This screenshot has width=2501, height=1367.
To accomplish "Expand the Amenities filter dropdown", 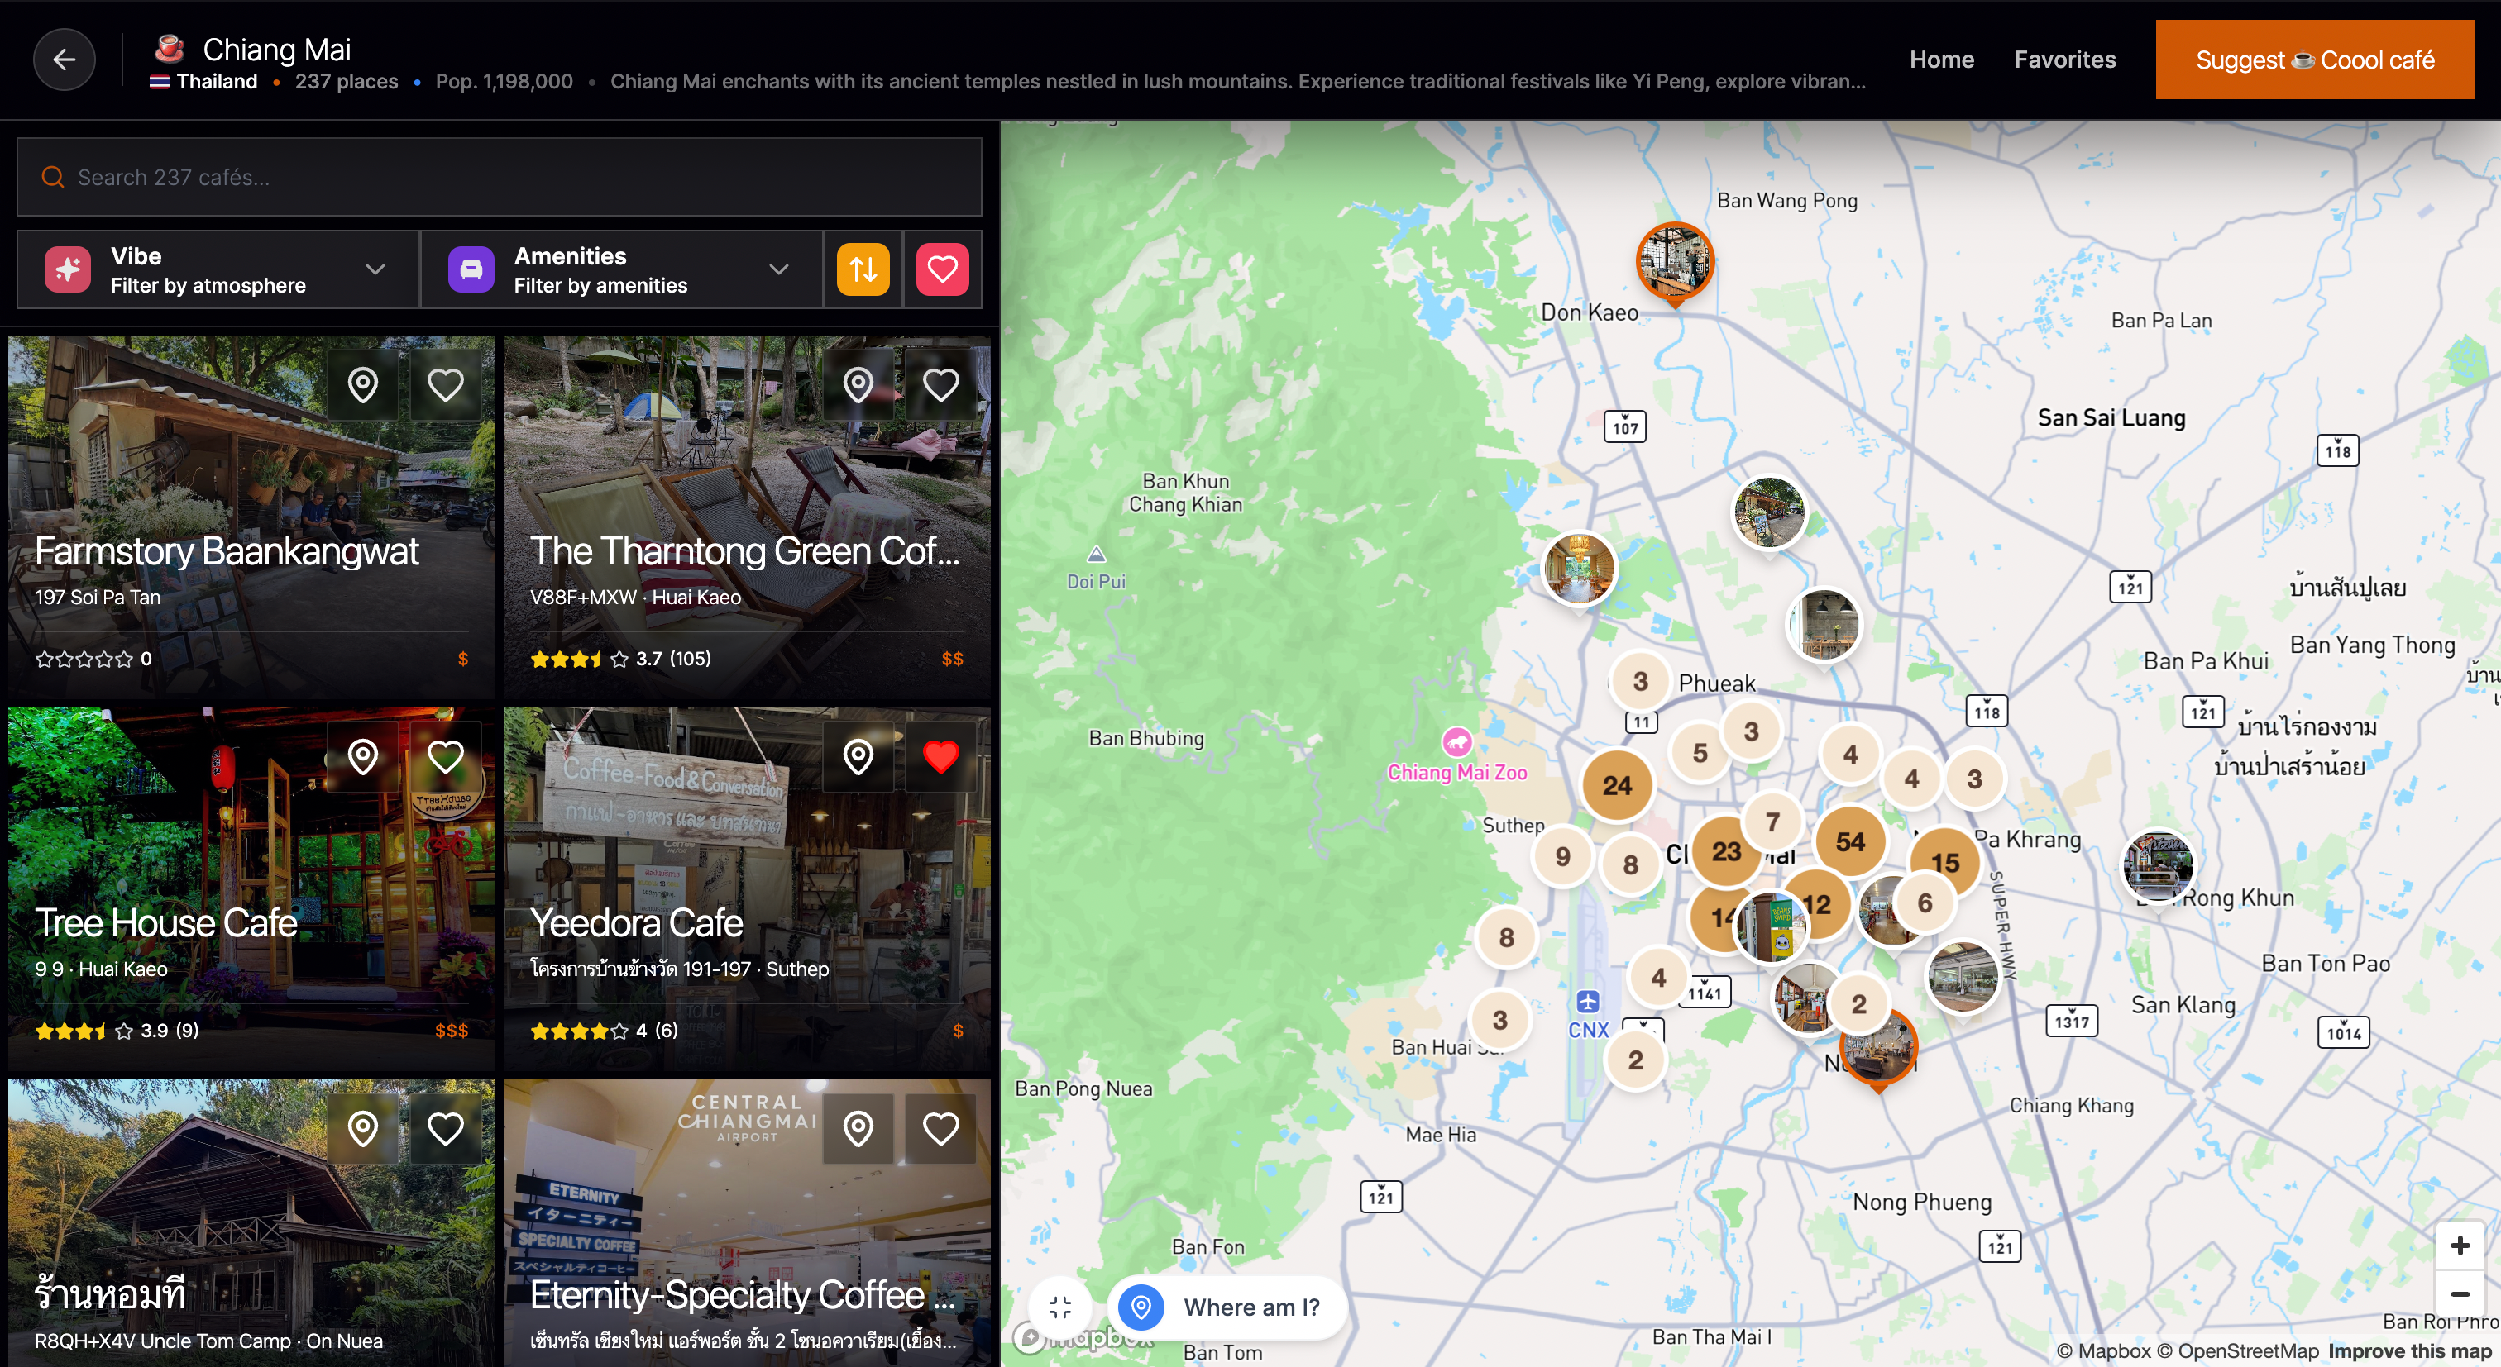I will coord(621,269).
